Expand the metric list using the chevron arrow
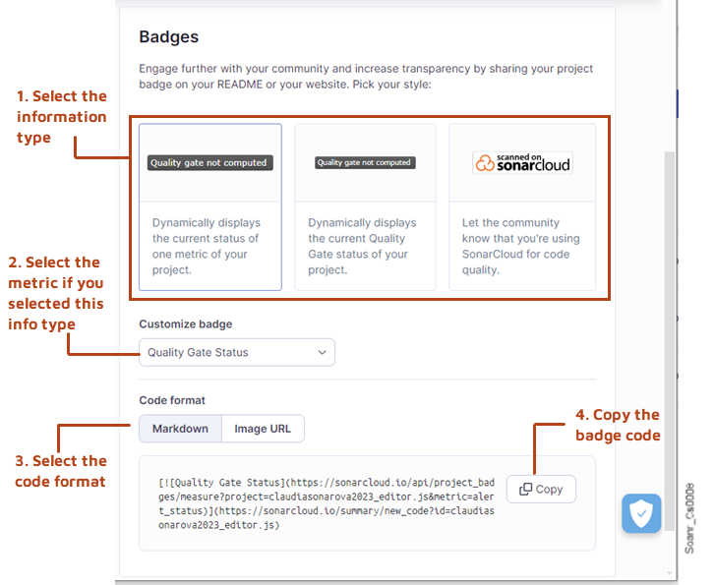This screenshot has width=715, height=585. click(322, 352)
